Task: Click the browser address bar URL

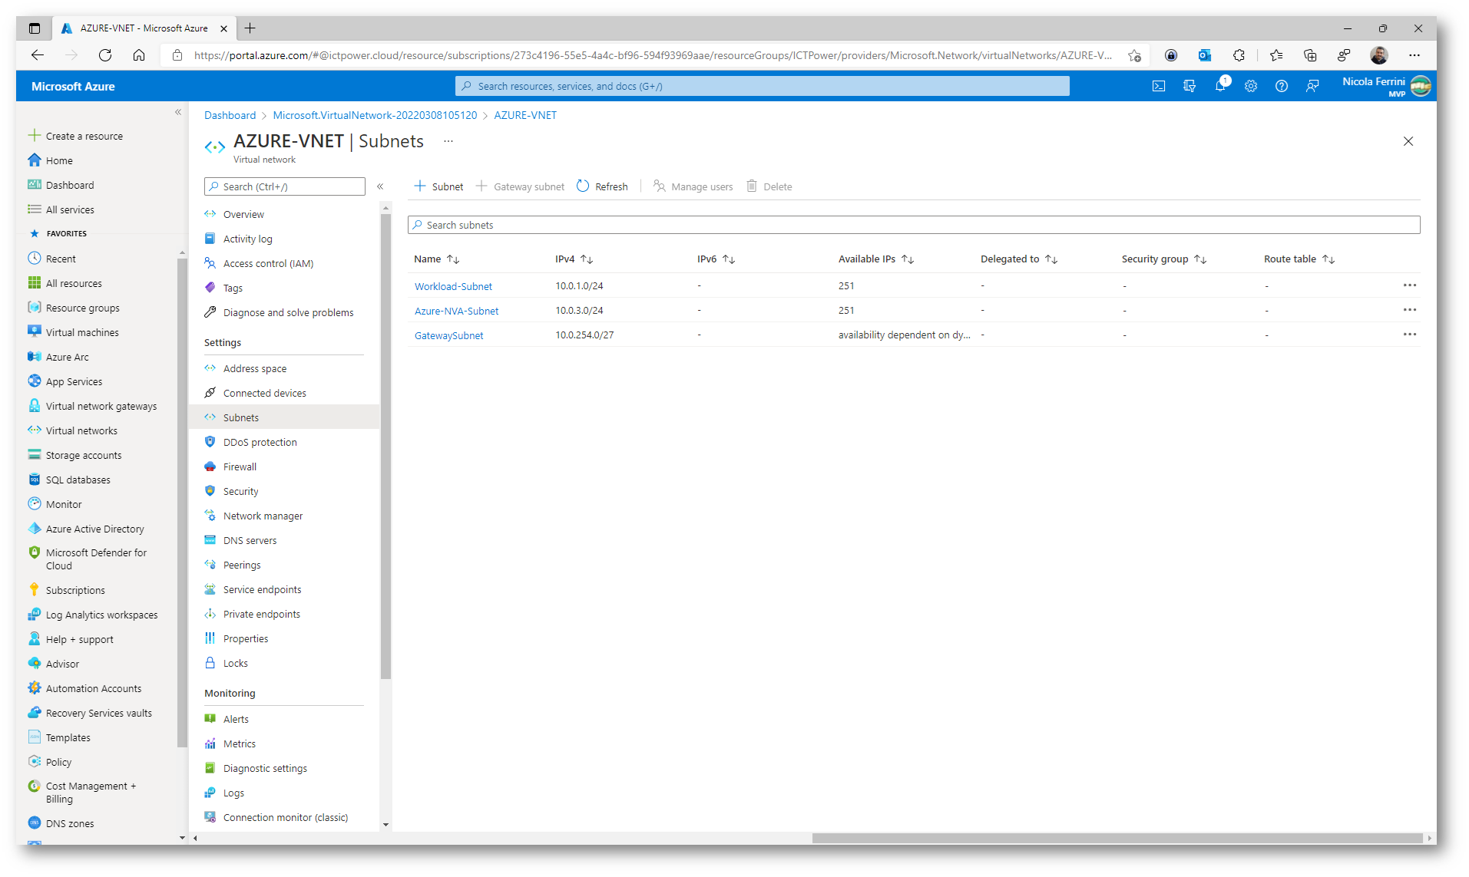Action: click(x=653, y=55)
